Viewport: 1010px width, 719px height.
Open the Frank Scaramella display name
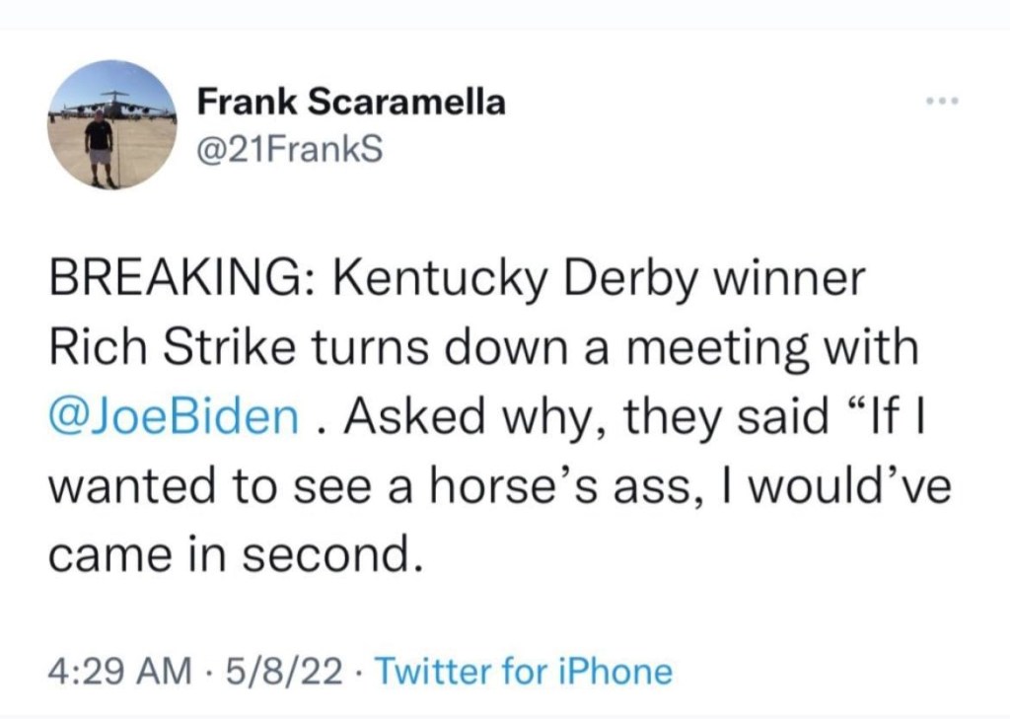coord(351,101)
